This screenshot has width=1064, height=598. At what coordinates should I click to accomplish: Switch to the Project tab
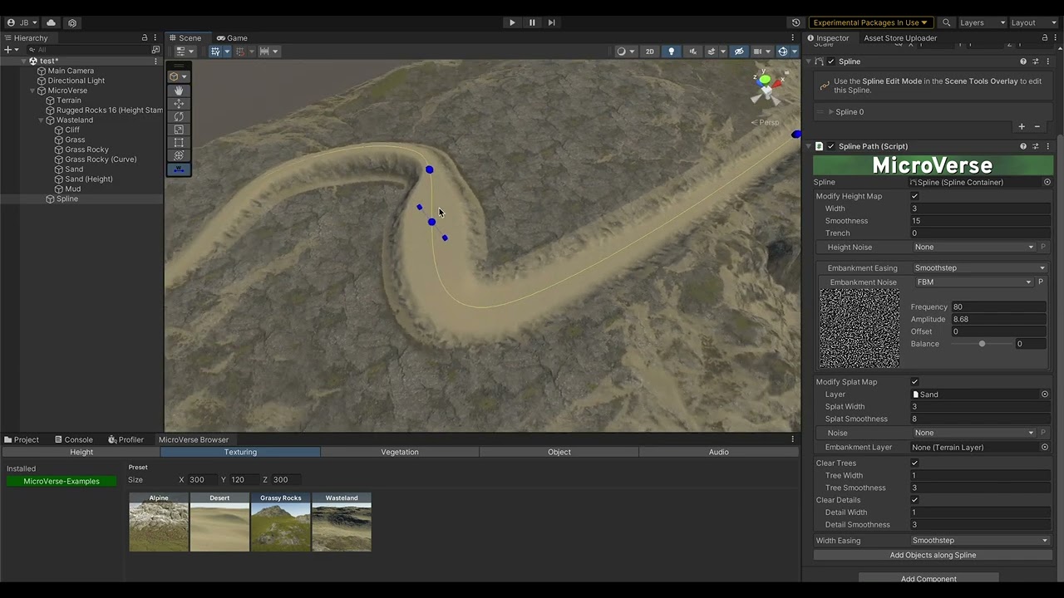(x=21, y=440)
